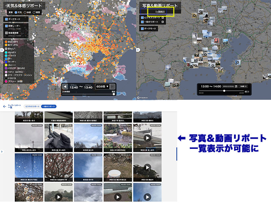Viewport: 271px width, 203px height.
Task: Click playback toggle in photo map time panel
Action: coord(248,91)
